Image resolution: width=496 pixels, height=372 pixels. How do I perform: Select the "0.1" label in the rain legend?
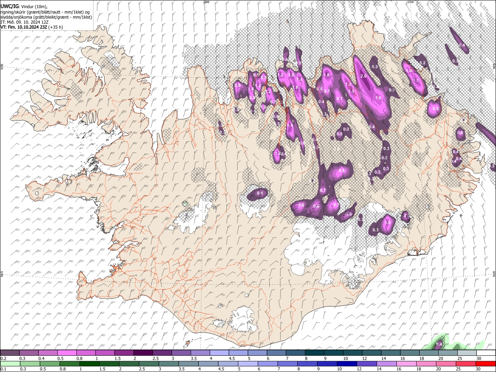(3, 369)
